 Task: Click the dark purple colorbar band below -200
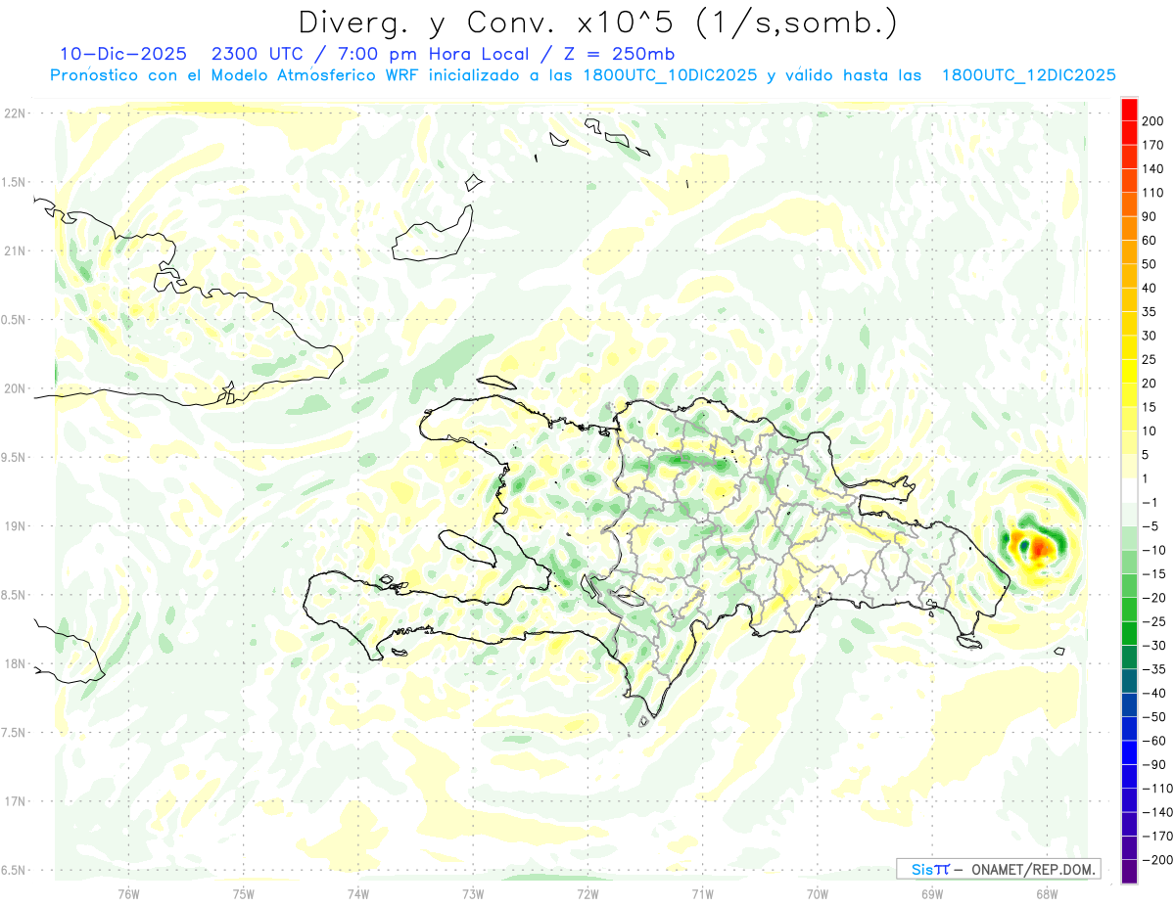coord(1129,871)
